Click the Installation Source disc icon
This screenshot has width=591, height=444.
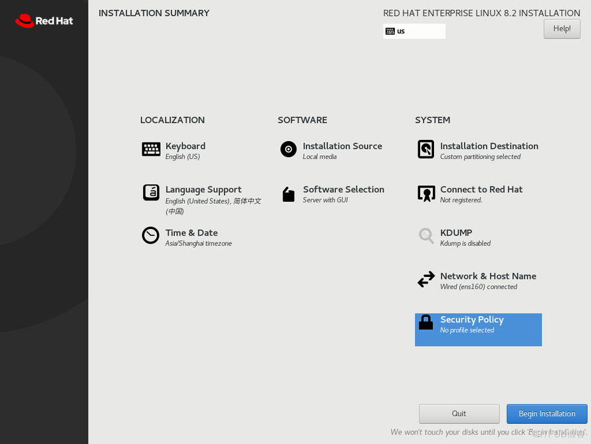click(289, 149)
